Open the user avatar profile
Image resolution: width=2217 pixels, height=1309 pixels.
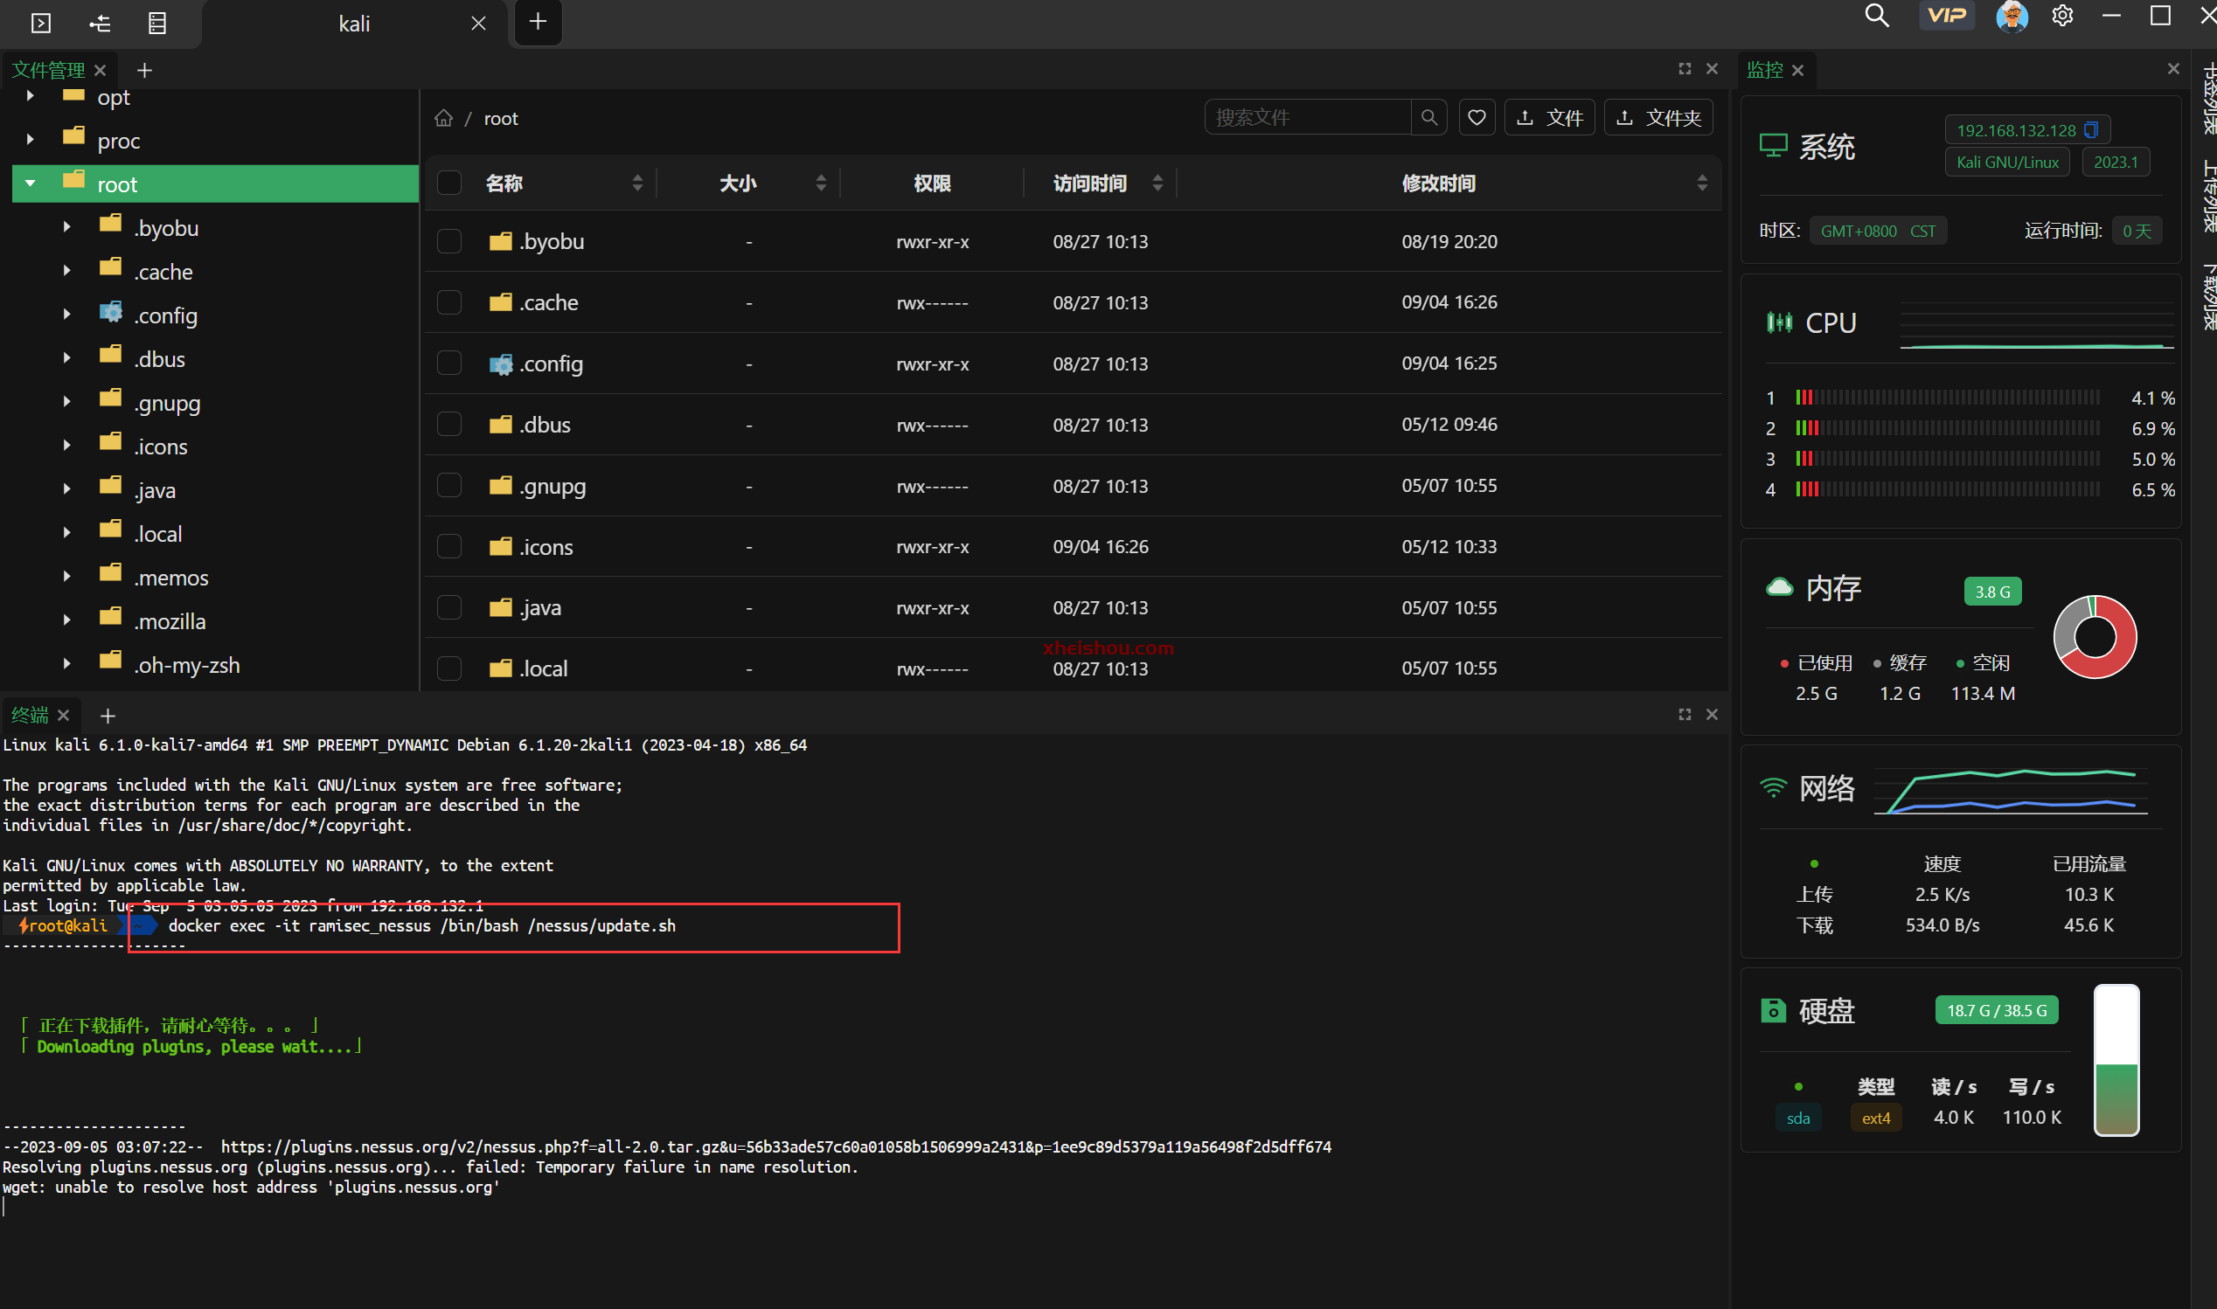point(2012,16)
